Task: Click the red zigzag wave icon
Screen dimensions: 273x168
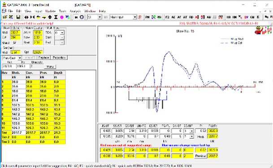Action: (221, 17)
